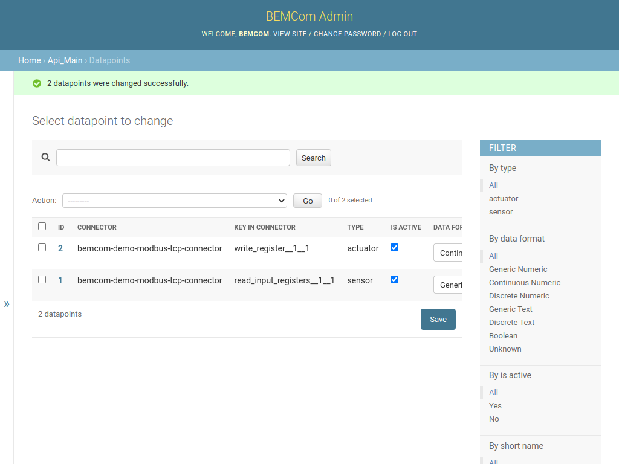This screenshot has height=464, width=619.
Task: Click the '0 of 2 selected' text
Action: (350, 200)
